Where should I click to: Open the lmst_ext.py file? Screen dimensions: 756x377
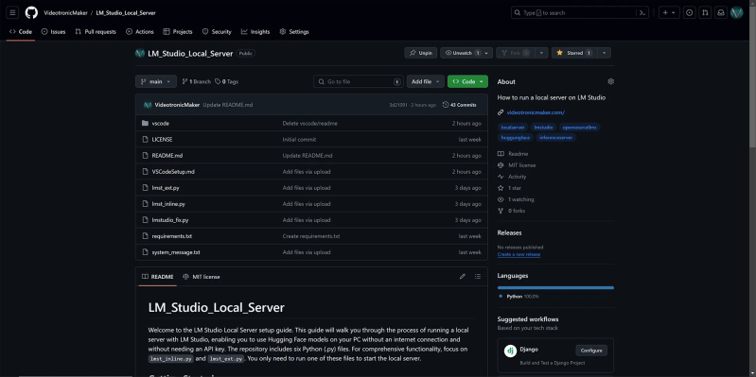point(166,188)
